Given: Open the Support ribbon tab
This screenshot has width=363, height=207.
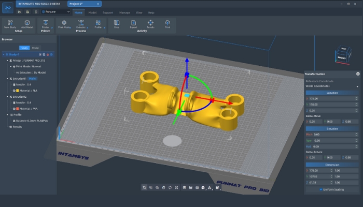Looking at the screenshot, I should 108,12.
